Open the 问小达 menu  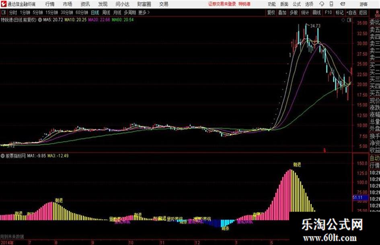point(122,4)
